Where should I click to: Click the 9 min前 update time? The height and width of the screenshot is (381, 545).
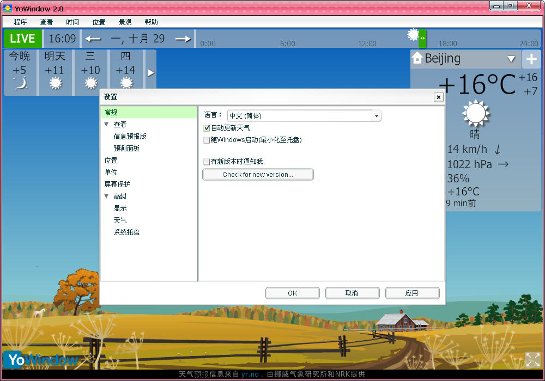(x=461, y=204)
